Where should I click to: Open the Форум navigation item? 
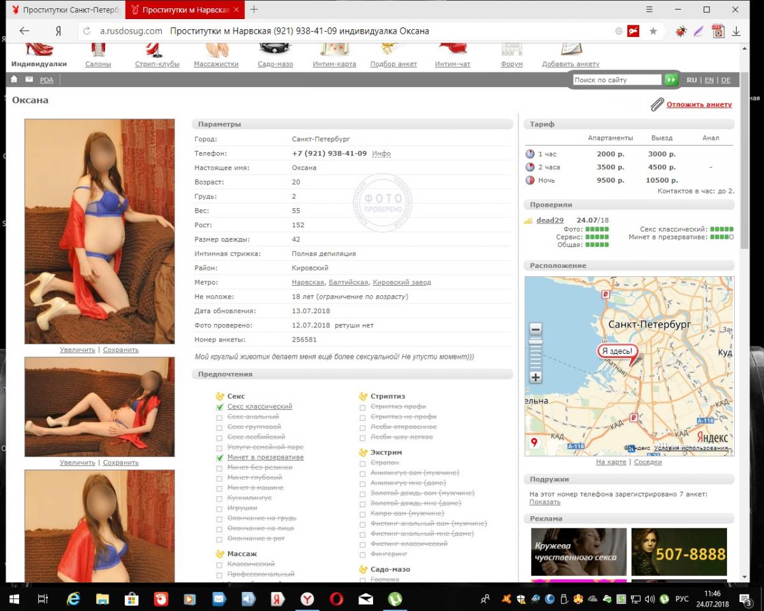pyautogui.click(x=511, y=64)
